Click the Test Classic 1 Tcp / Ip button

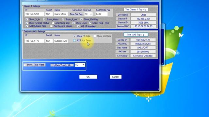point(136,9)
